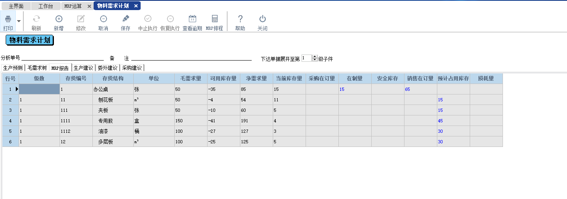The height and width of the screenshot is (199, 567).
Task: Click the 物料需求计划 title button
Action: tap(30, 40)
